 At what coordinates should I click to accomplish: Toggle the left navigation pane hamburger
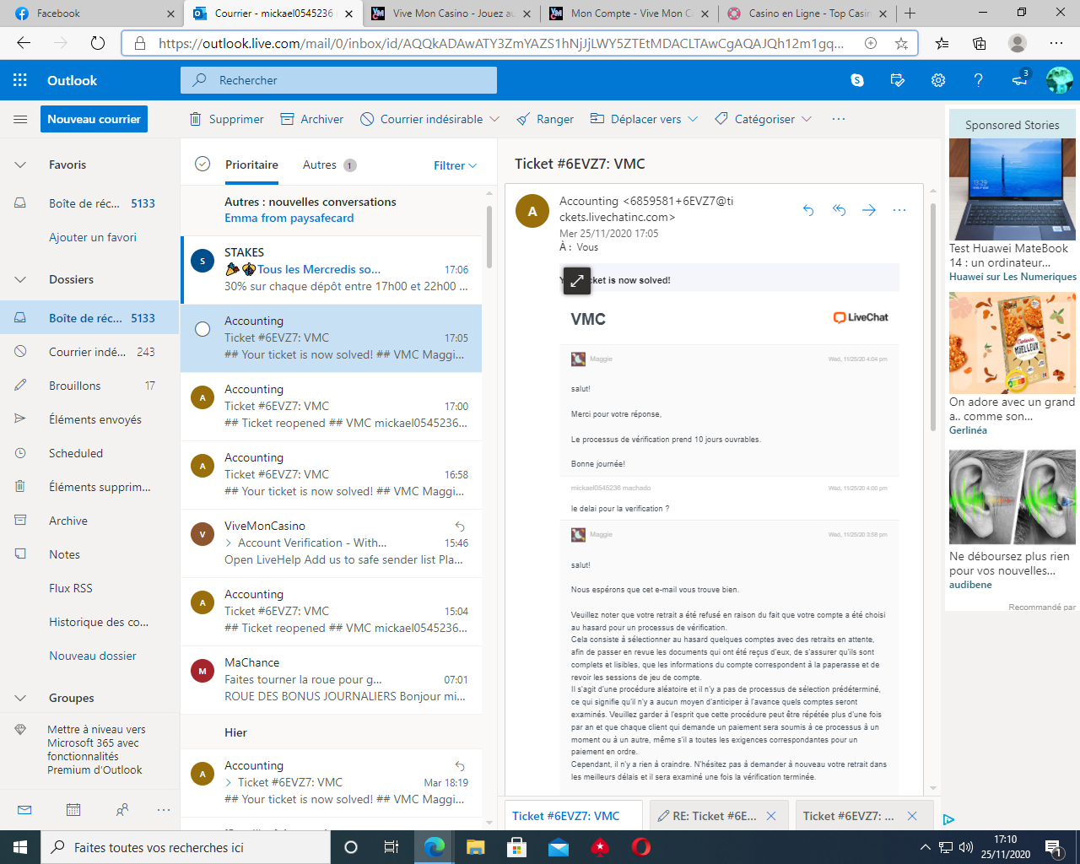(x=20, y=119)
